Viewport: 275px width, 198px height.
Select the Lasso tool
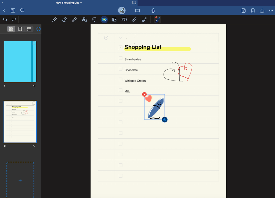[x=94, y=19]
